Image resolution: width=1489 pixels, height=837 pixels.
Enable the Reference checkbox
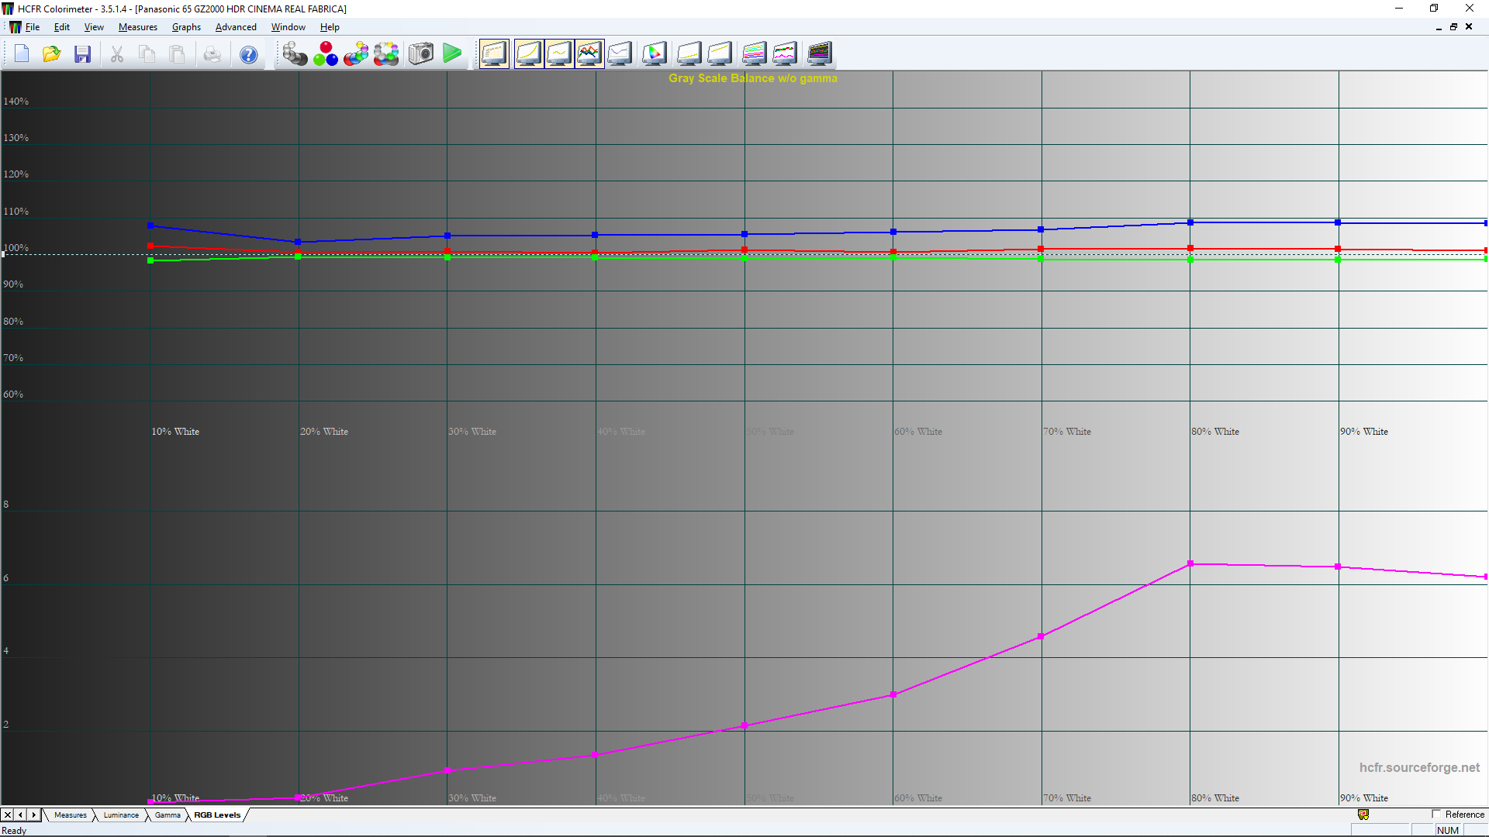pos(1435,815)
